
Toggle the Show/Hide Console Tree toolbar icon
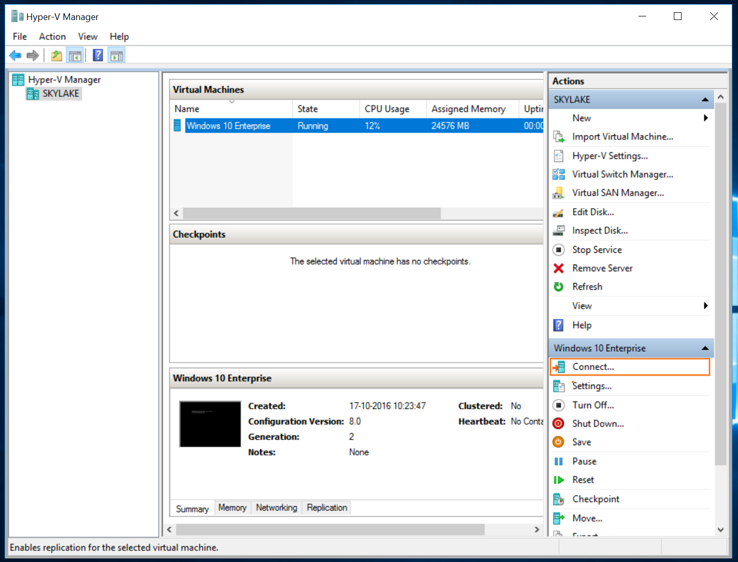pyautogui.click(x=75, y=55)
